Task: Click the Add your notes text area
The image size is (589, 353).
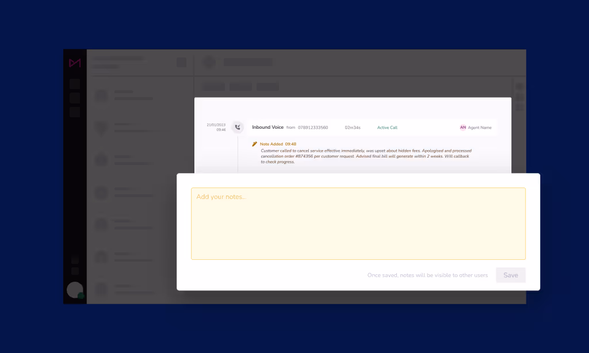Action: pos(358,224)
